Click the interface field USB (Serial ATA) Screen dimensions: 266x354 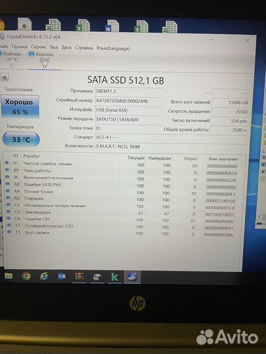(x=129, y=110)
